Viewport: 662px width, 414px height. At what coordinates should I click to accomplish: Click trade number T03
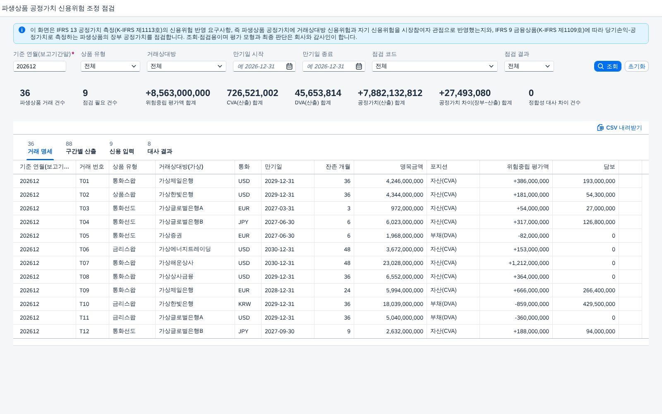[84, 208]
